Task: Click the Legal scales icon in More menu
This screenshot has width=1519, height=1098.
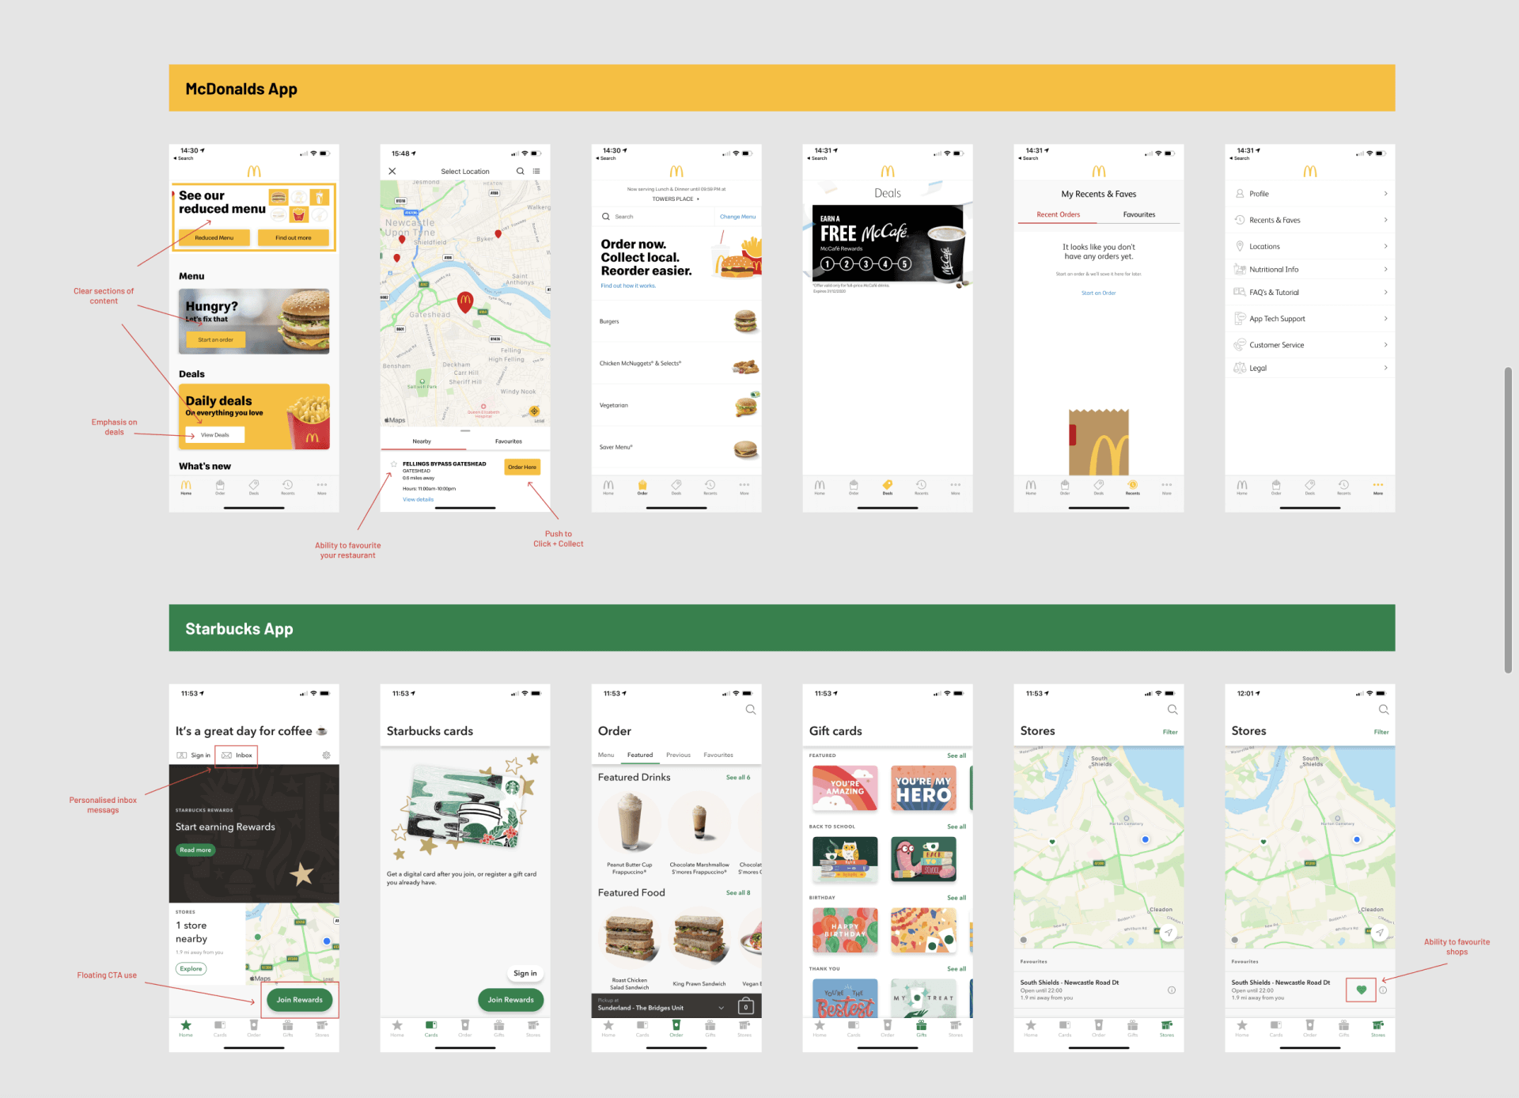Action: 1240,368
